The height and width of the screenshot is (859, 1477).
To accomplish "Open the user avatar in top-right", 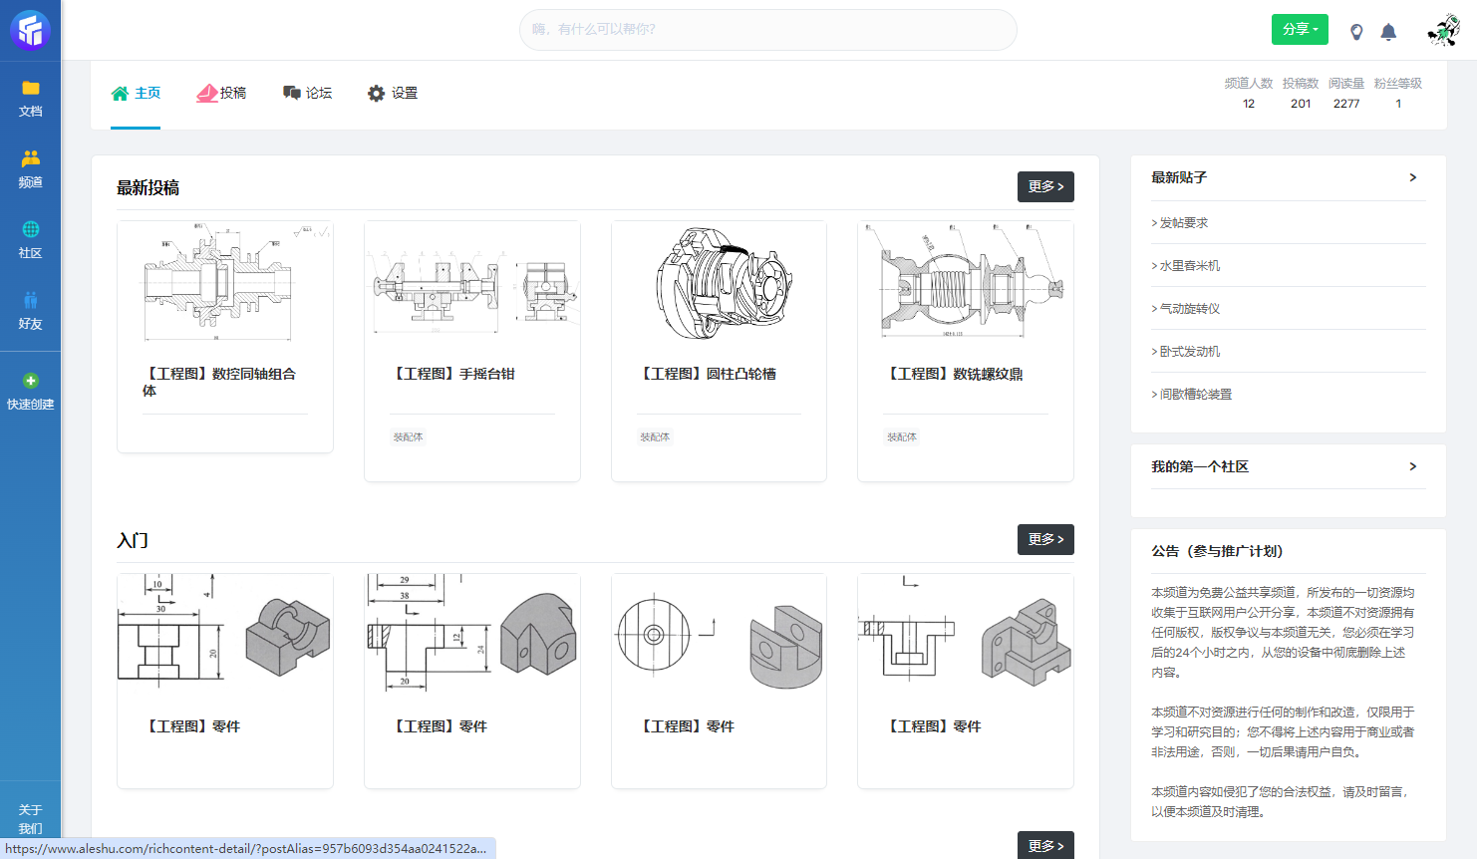I will pyautogui.click(x=1442, y=31).
